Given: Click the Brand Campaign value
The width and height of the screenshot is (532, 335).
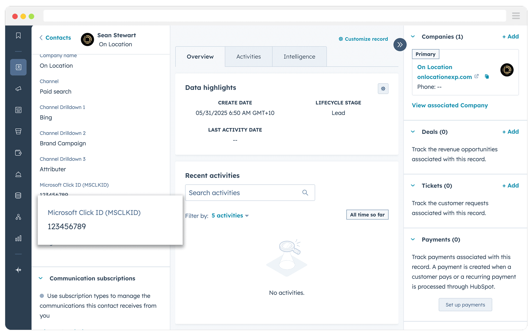Looking at the screenshot, I should coord(63,143).
